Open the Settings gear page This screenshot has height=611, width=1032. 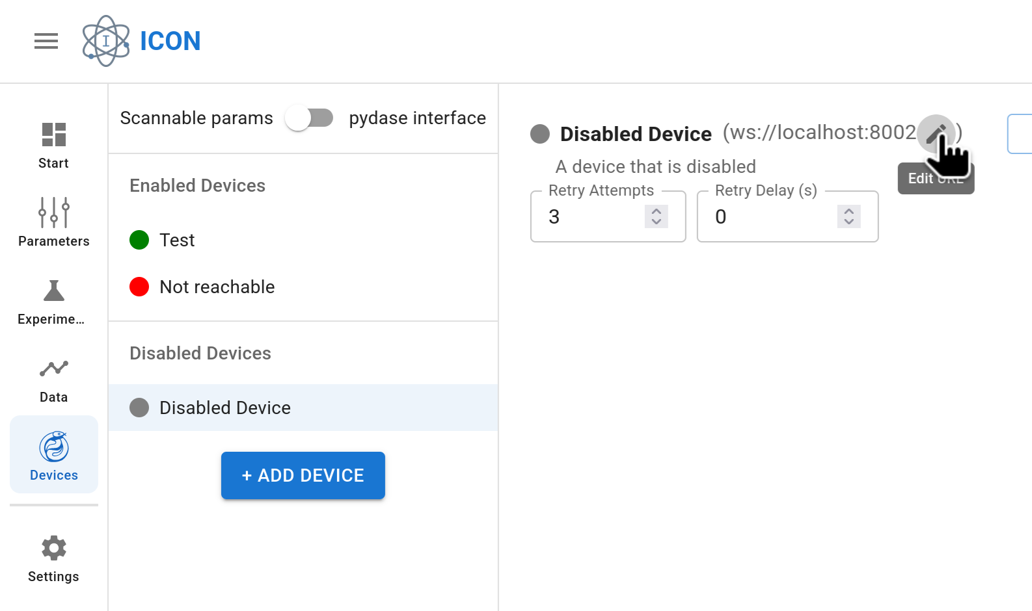pos(53,559)
